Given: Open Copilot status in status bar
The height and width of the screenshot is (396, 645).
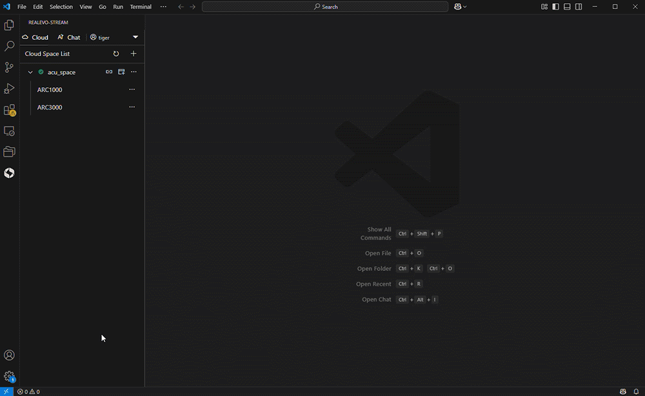Looking at the screenshot, I should 623,391.
